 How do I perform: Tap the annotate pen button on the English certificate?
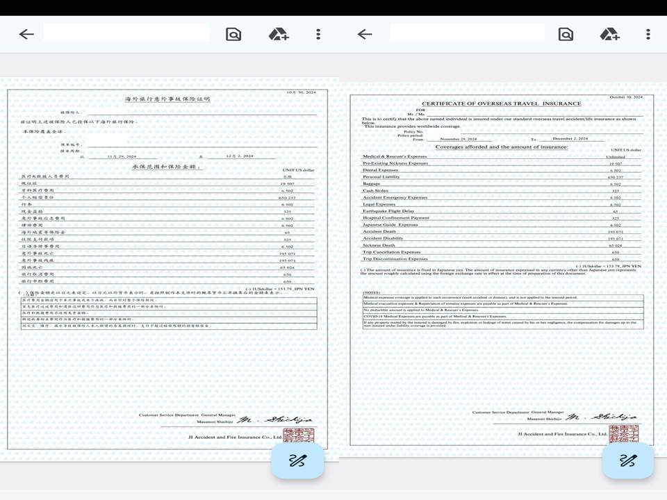coord(628,460)
